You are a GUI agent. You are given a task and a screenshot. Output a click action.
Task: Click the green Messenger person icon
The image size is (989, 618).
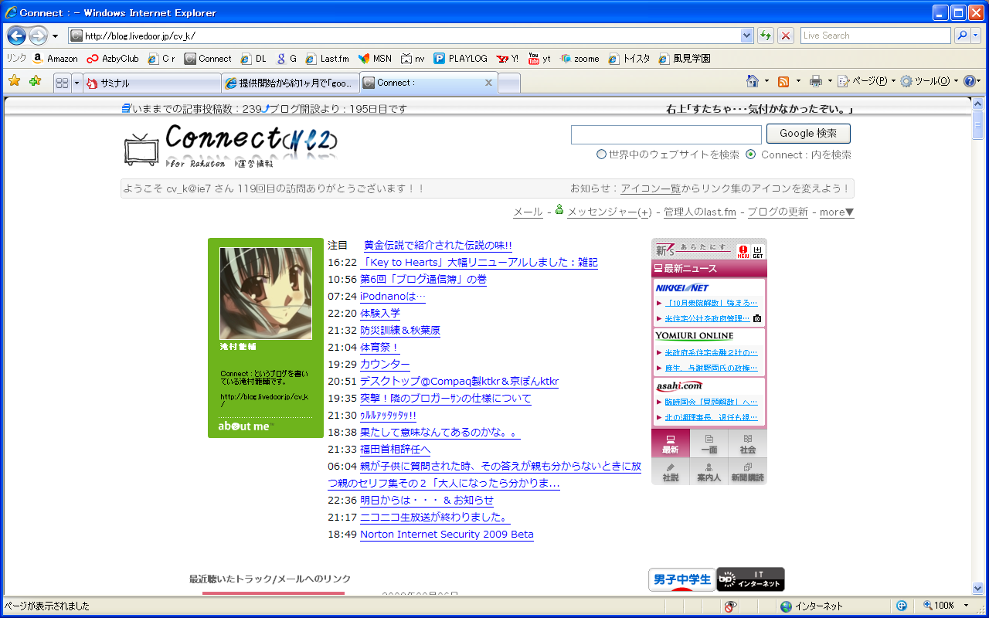click(559, 210)
